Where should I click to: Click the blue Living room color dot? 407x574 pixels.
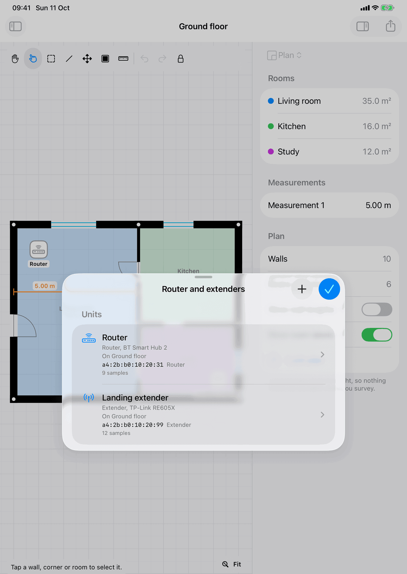pyautogui.click(x=271, y=101)
